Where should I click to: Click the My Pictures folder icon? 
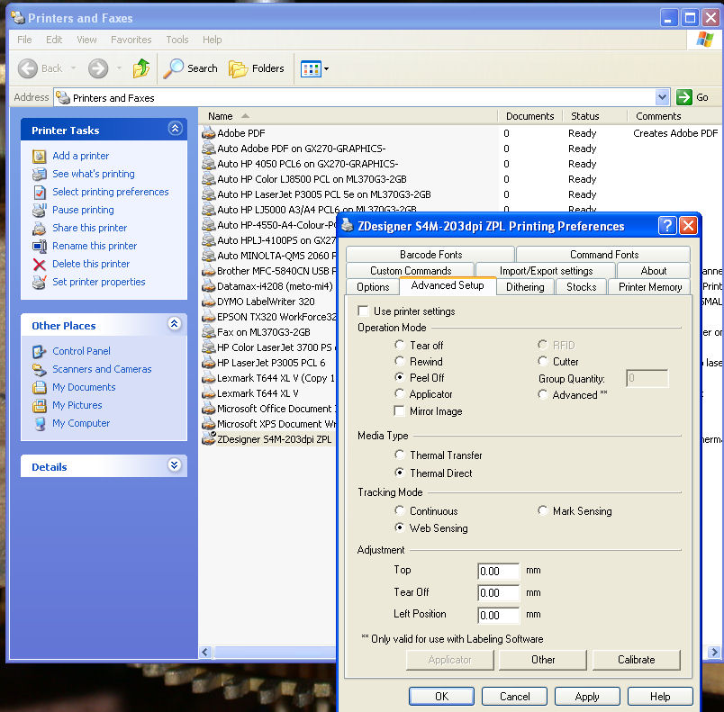click(x=40, y=406)
